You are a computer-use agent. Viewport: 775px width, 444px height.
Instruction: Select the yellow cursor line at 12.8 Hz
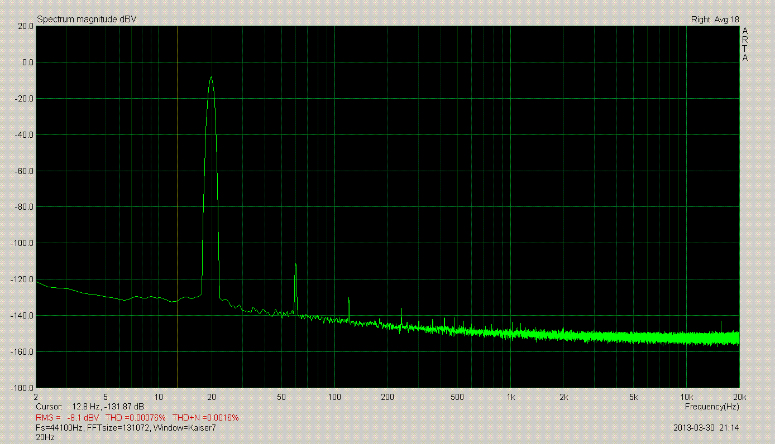click(178, 206)
